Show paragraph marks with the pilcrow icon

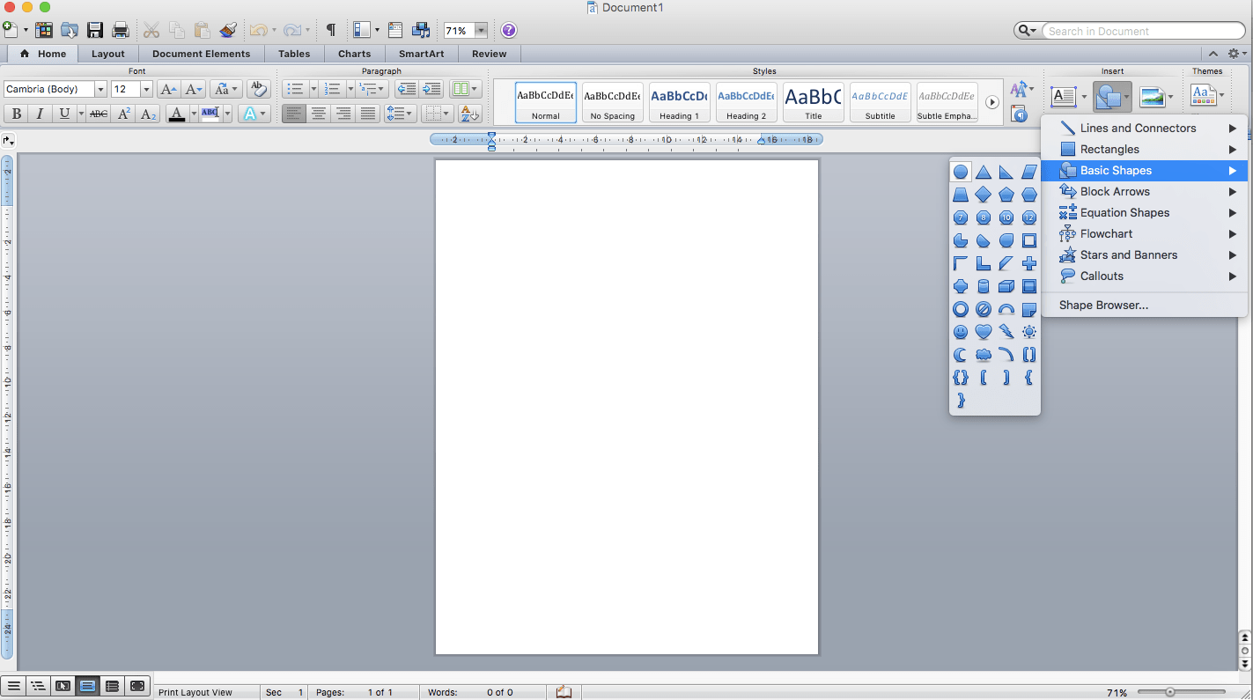(x=330, y=30)
